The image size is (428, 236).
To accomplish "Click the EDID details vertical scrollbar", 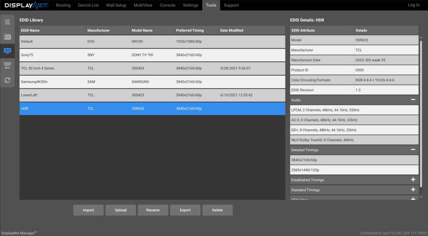I will pyautogui.click(x=421, y=114).
